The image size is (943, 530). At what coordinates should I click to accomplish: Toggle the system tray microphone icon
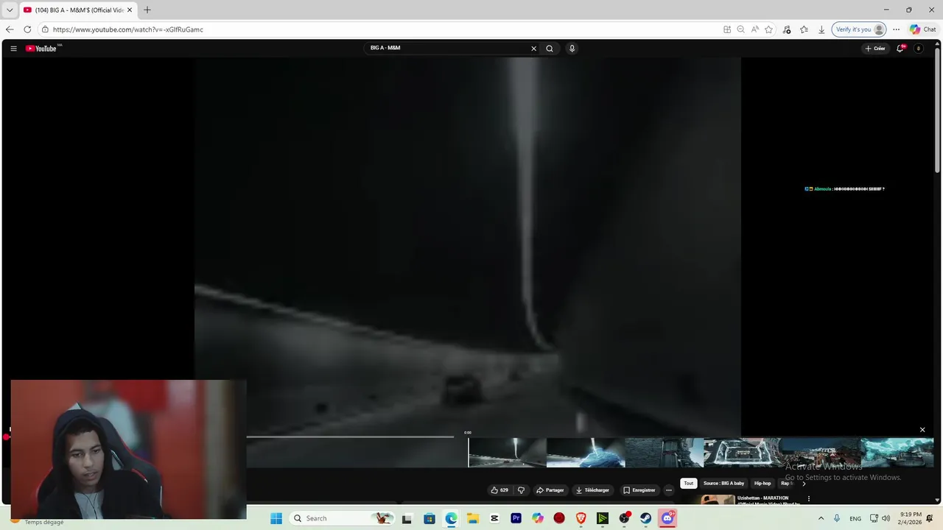(x=837, y=518)
